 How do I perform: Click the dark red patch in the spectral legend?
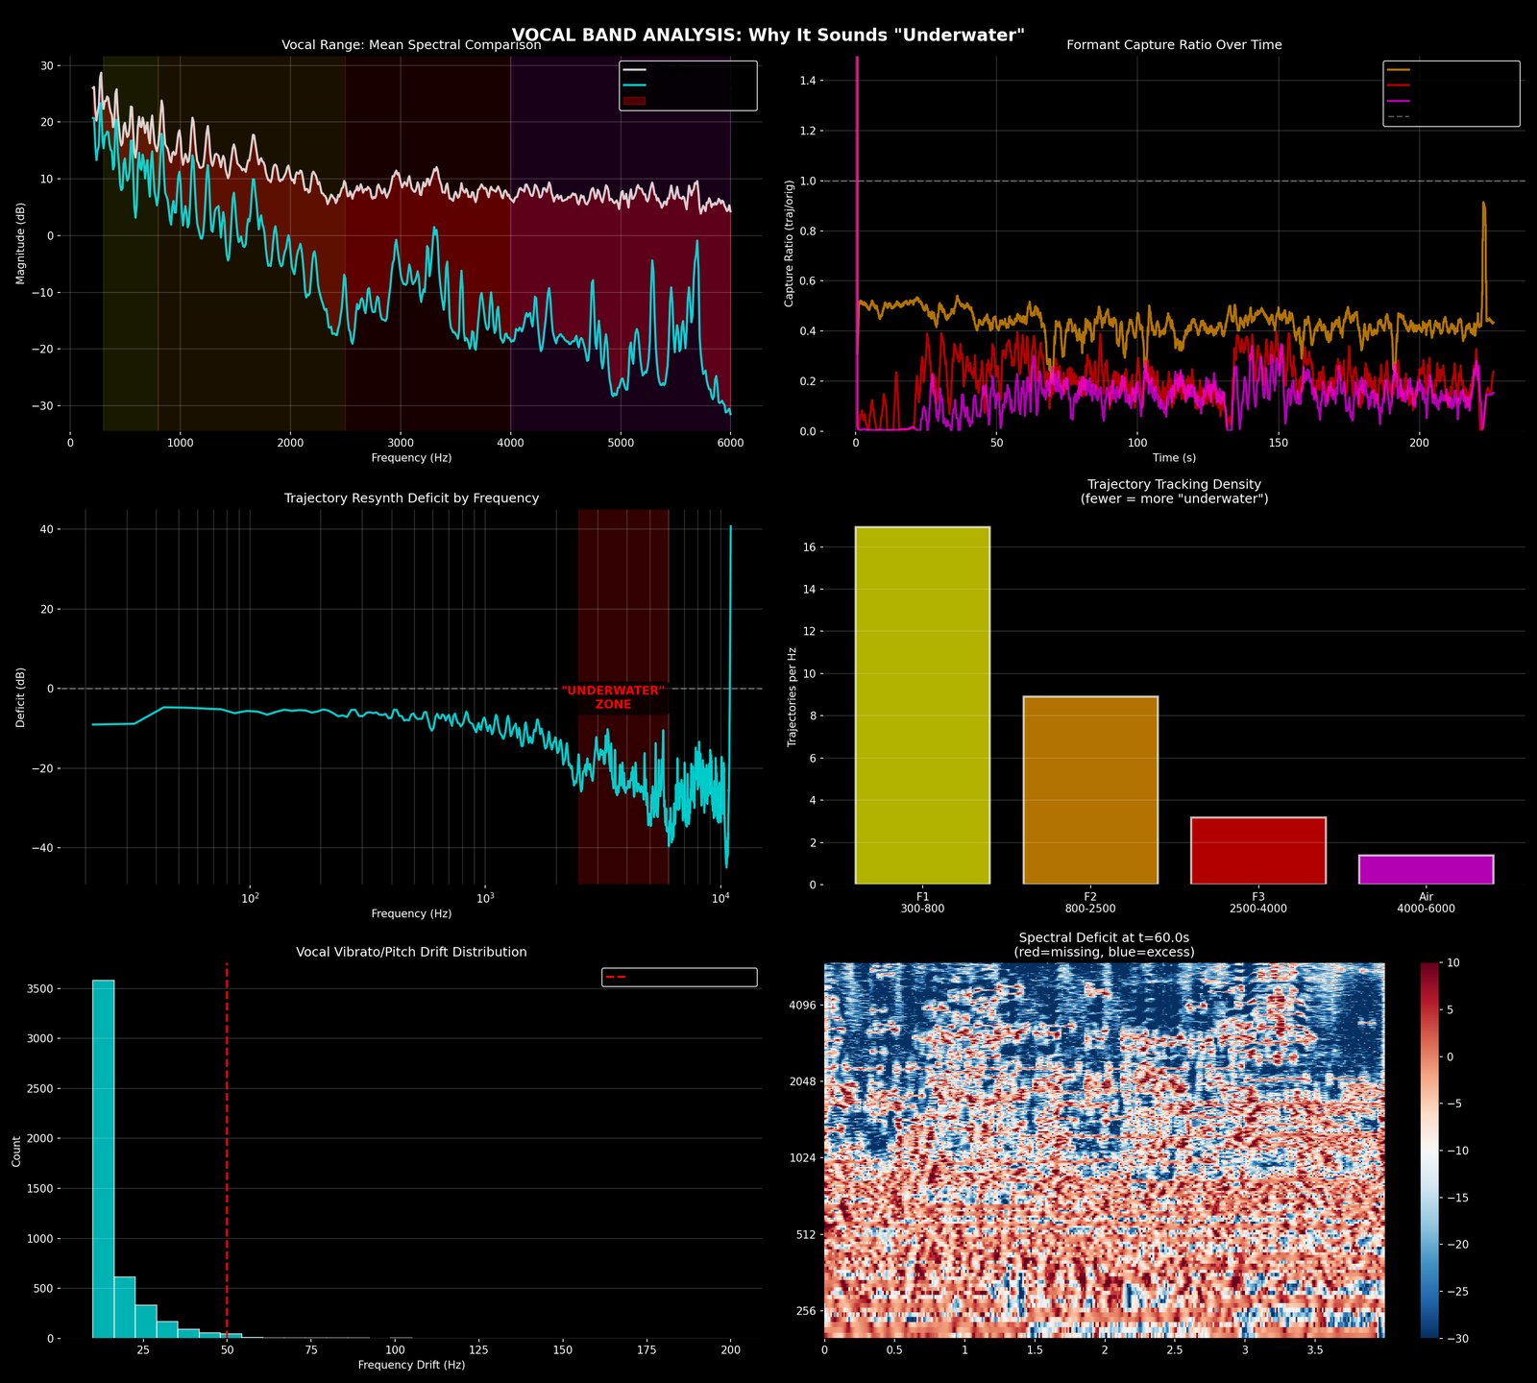[634, 100]
